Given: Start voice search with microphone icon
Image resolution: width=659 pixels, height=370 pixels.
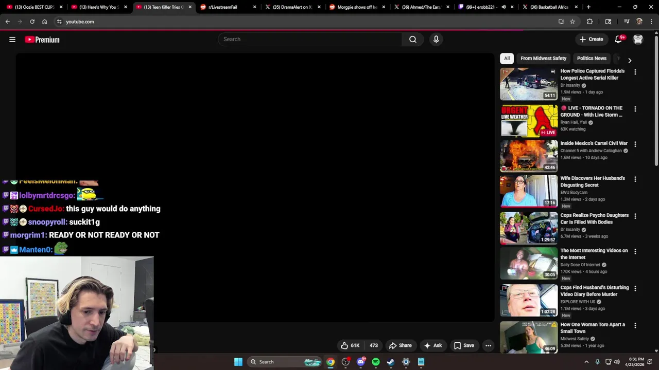Looking at the screenshot, I should point(436,39).
